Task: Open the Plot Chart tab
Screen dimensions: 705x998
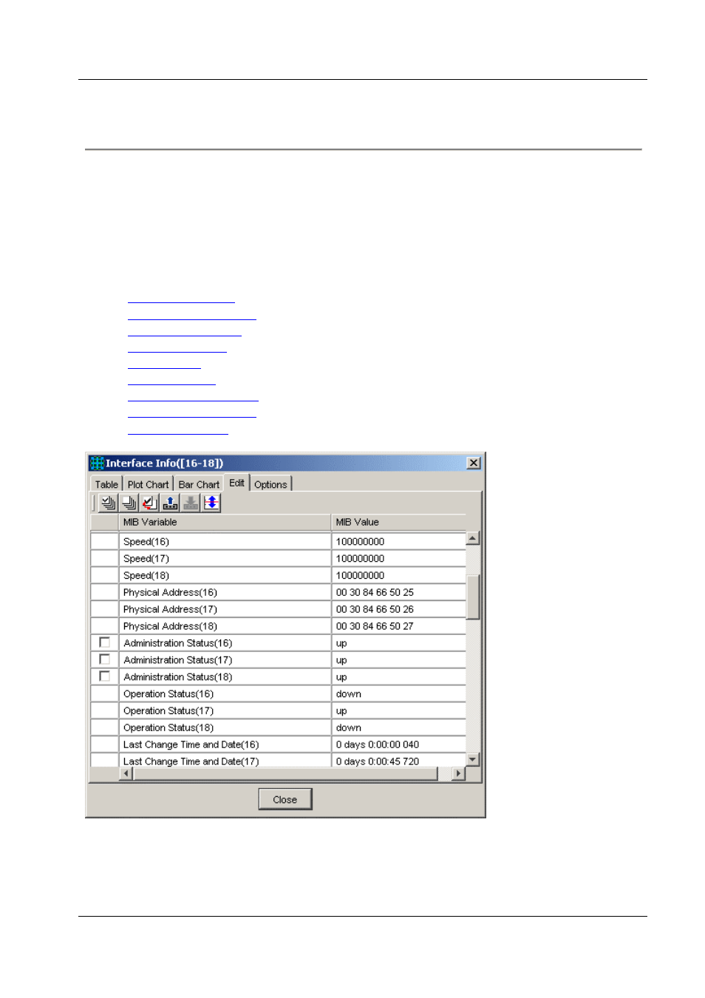Action: pos(148,484)
